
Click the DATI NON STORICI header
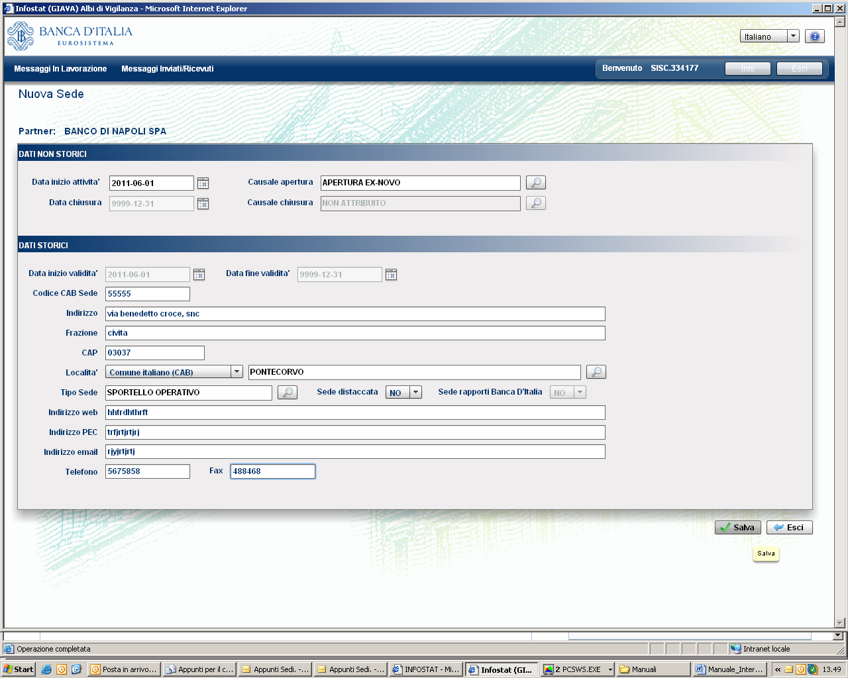coord(52,154)
